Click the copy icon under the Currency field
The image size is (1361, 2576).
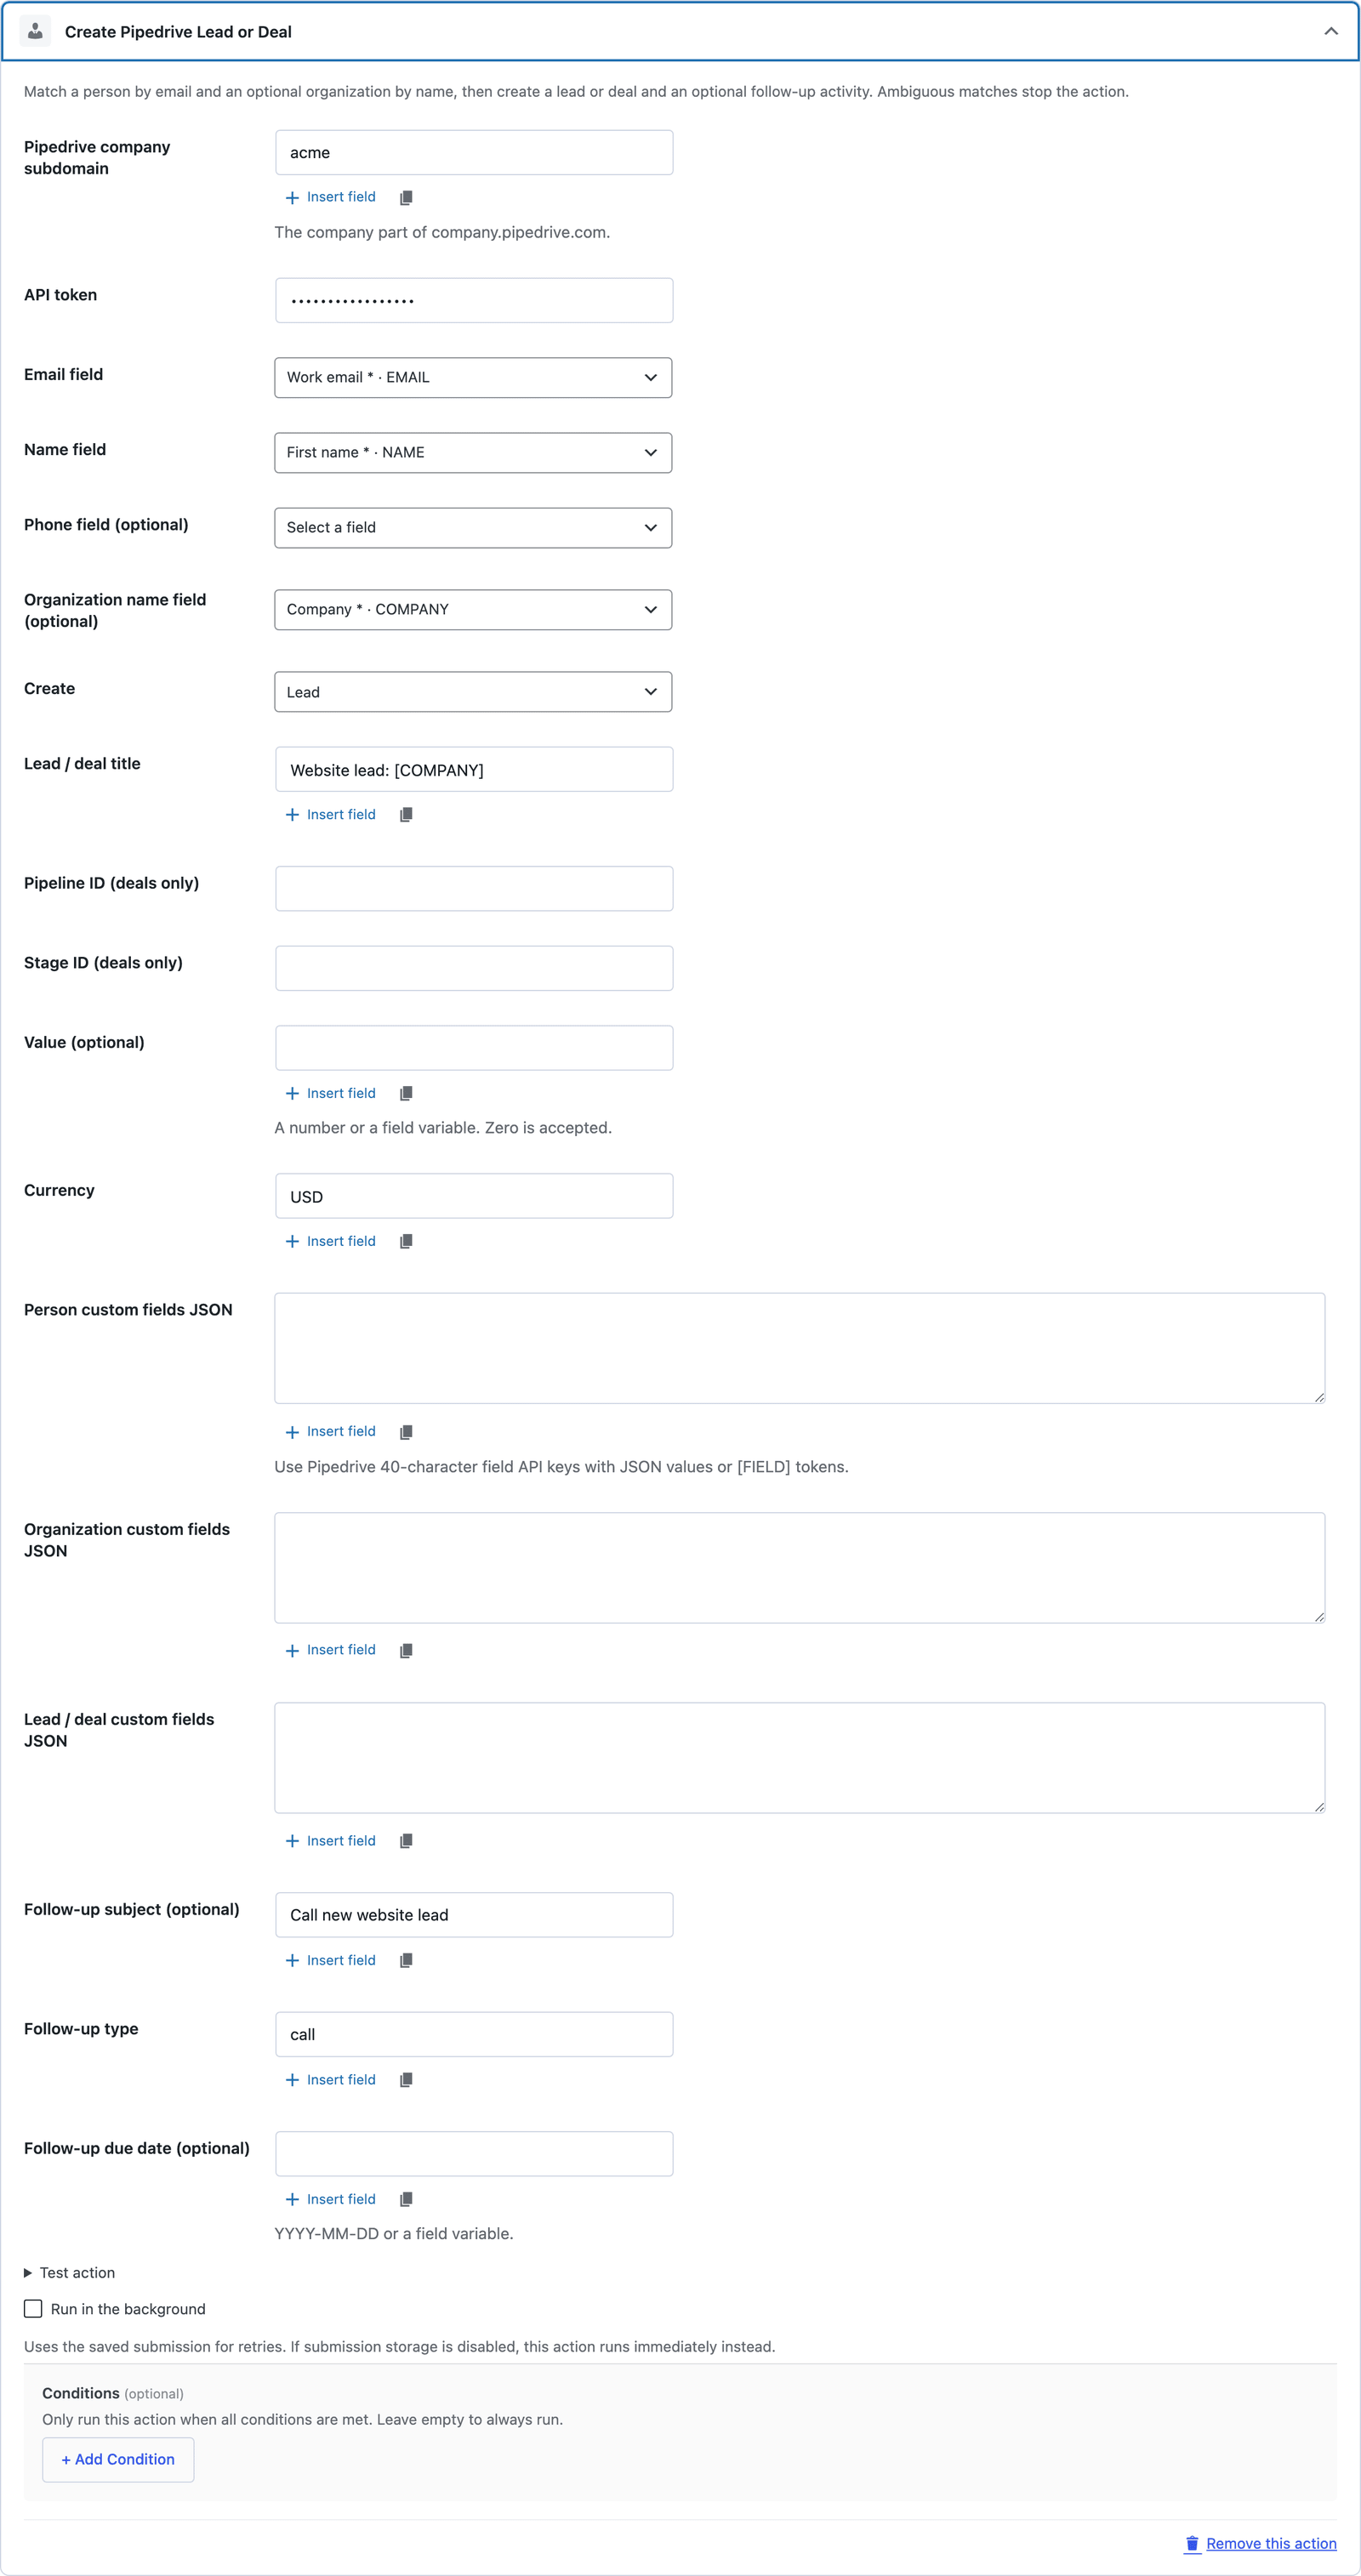tap(406, 1241)
